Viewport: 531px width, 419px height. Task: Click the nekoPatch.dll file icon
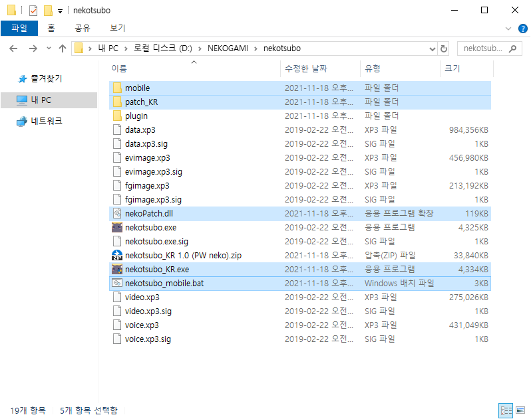(x=117, y=214)
